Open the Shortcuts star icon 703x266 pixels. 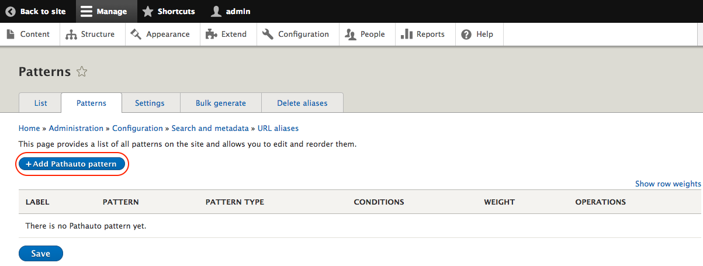tap(148, 11)
